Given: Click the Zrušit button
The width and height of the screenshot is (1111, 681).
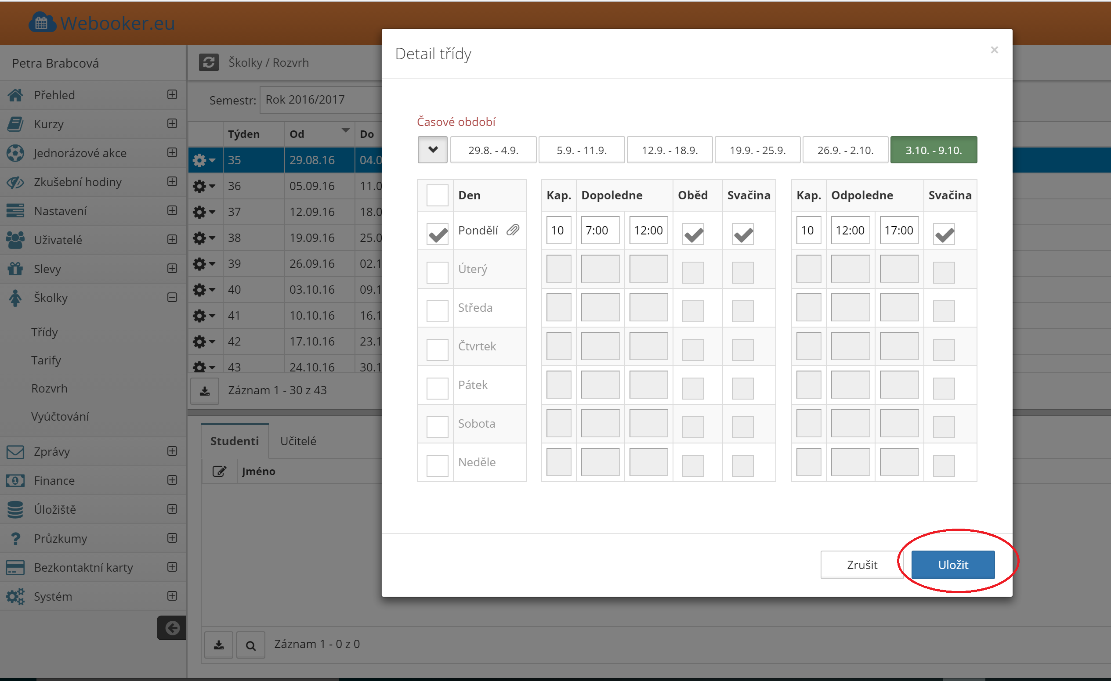Looking at the screenshot, I should point(861,565).
